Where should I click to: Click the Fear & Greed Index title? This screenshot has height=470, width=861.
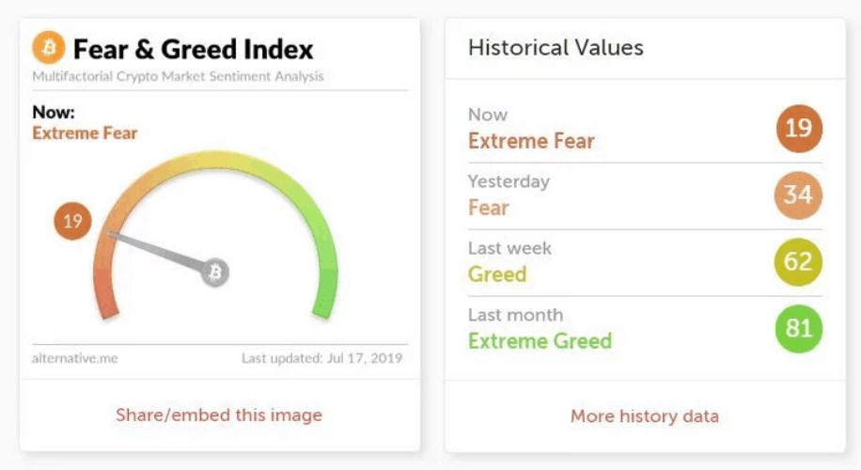[x=193, y=48]
